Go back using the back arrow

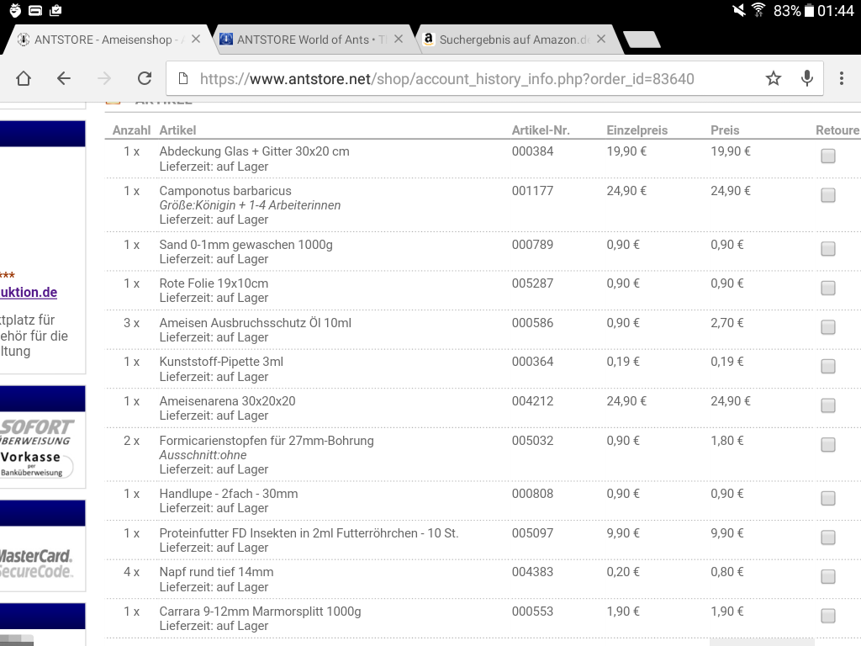64,78
